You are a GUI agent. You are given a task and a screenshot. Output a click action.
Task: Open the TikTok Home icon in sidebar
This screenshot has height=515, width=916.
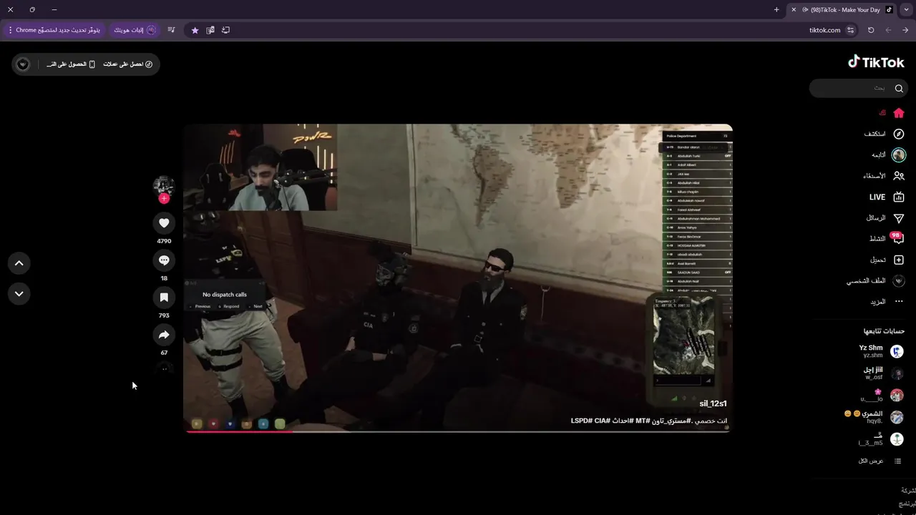coord(899,113)
